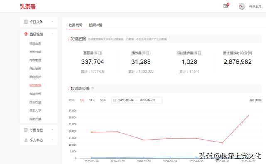Image resolution: width=266 pixels, height=164 pixels.
Task: Go to 评论管理
Action: (x=35, y=69)
